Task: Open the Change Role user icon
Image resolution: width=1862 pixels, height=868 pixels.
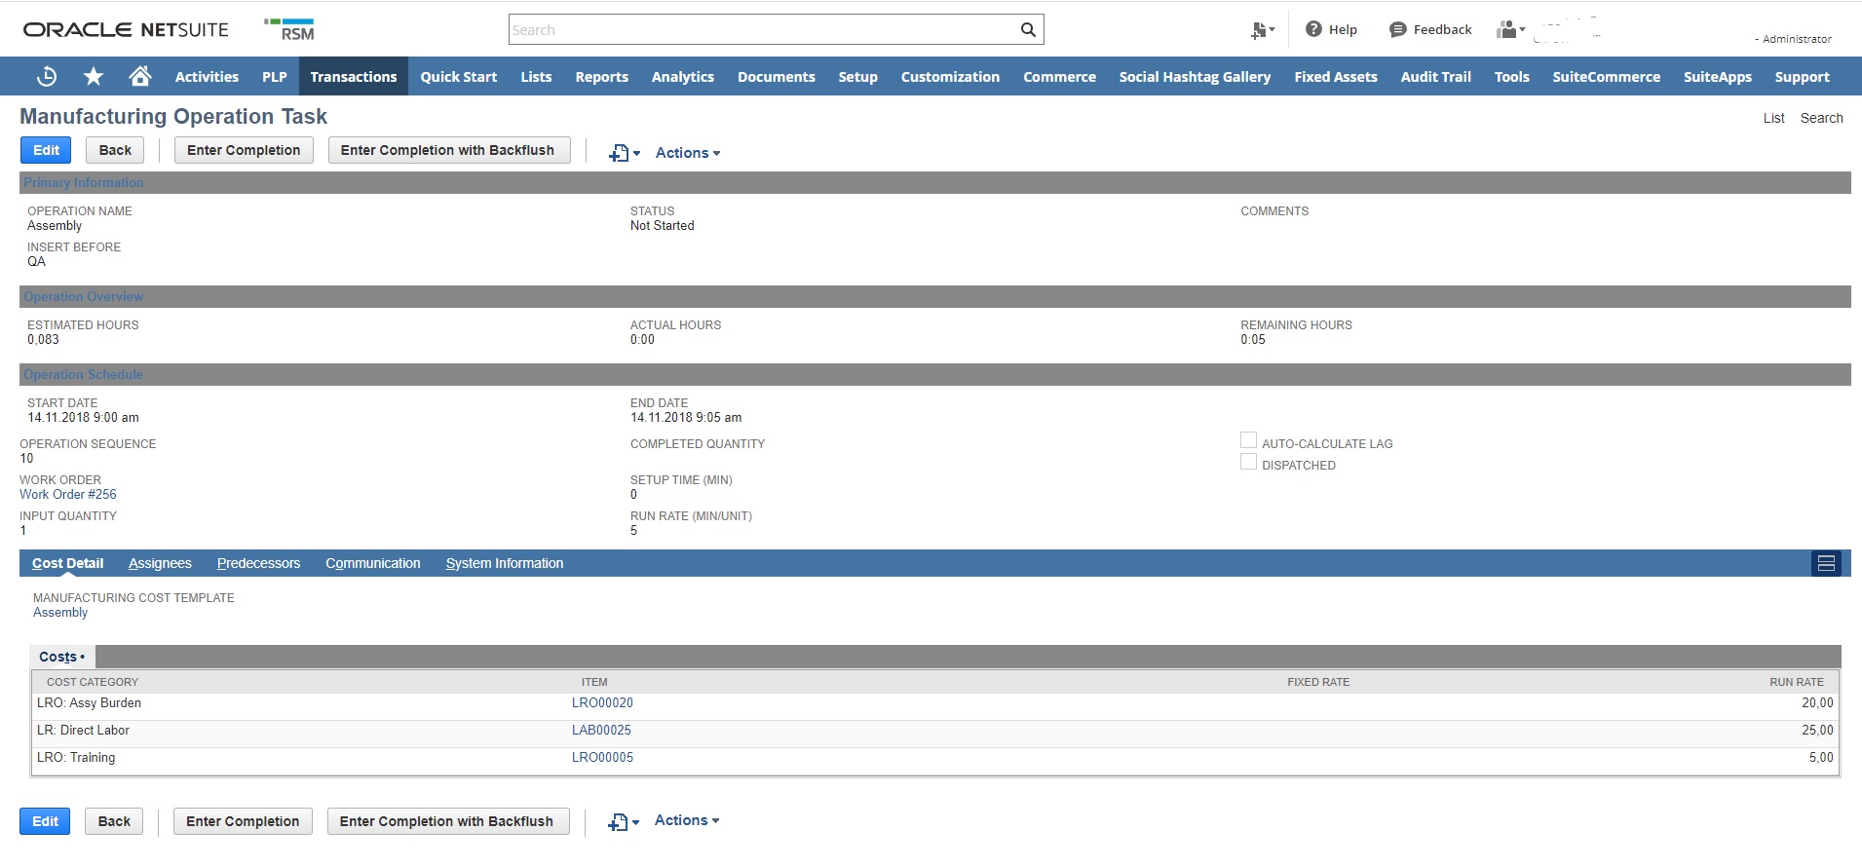Action: (x=1509, y=30)
